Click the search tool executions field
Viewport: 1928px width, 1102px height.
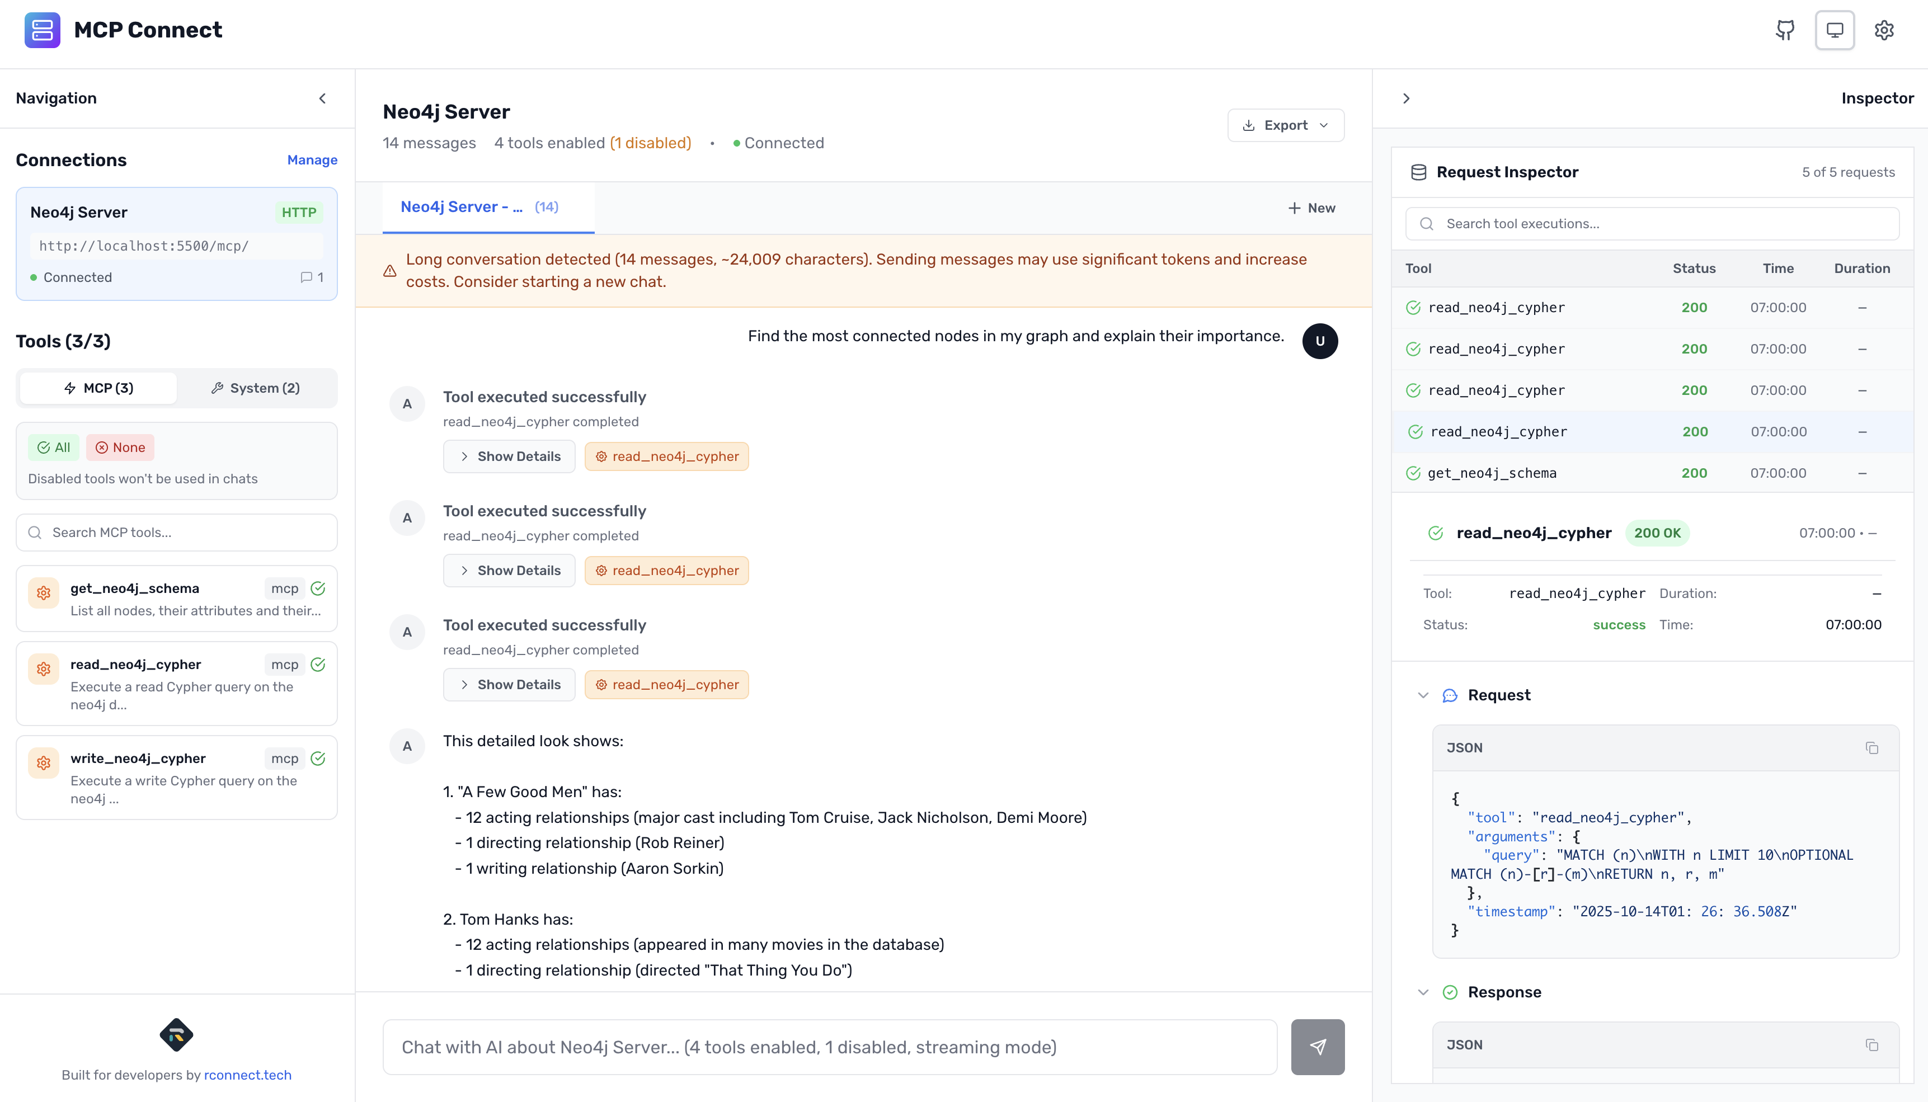(x=1651, y=223)
